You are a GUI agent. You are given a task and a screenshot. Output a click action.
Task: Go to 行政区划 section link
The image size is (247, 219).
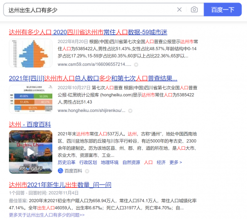[x=88, y=163]
